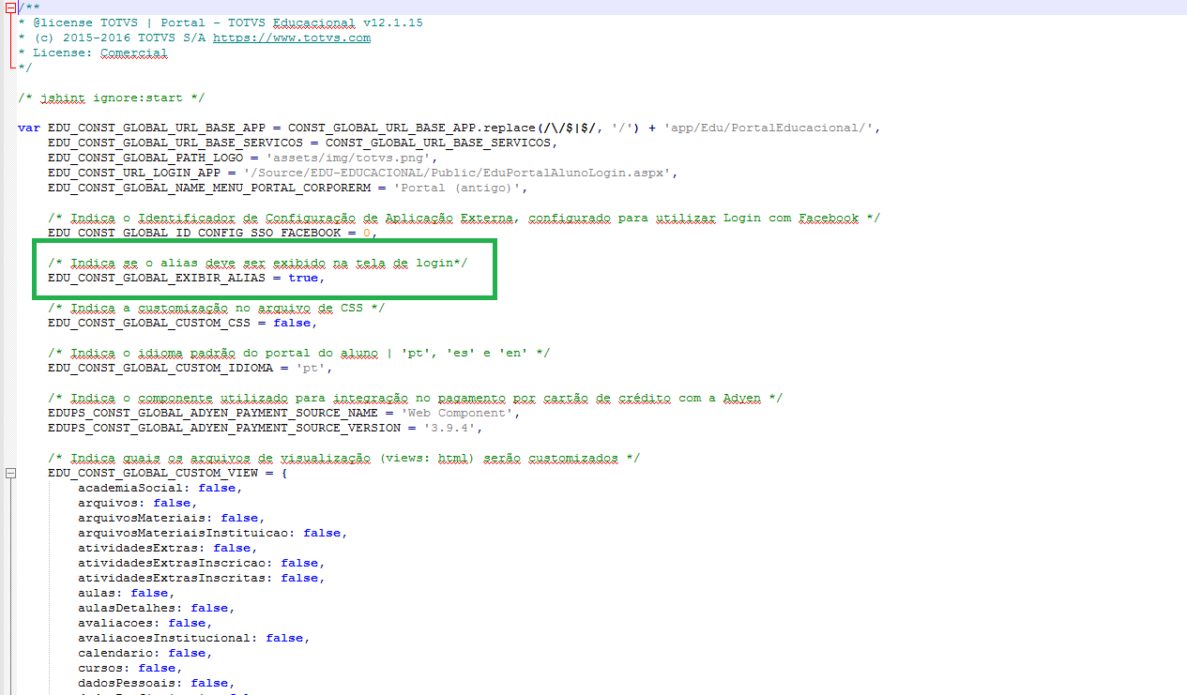Click the EduPortalAlunoLogin.aspx path string

(457, 174)
